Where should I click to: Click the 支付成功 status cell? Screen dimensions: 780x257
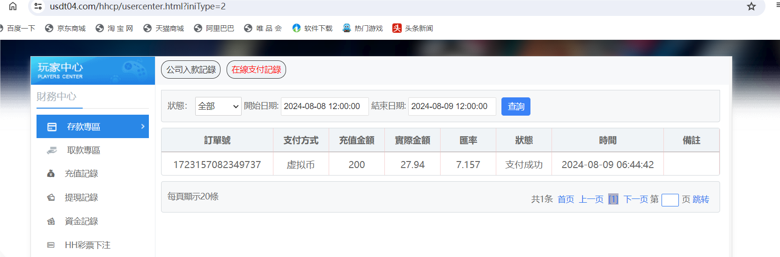click(524, 165)
